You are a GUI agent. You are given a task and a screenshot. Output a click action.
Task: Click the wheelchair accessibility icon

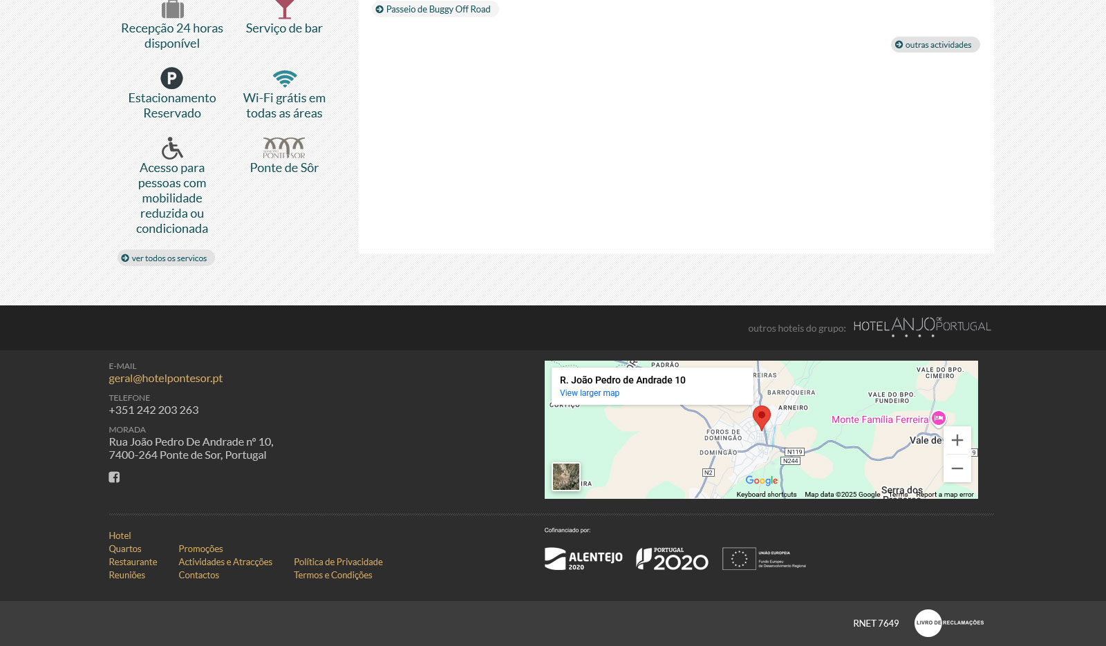click(171, 148)
